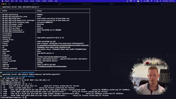Click the 'openstack server add network fedora-haproxy' command

31,74
